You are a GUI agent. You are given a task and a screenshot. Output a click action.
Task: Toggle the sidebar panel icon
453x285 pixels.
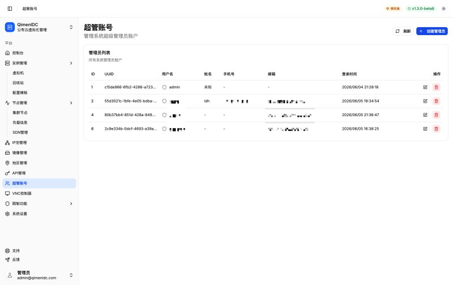point(10,8)
